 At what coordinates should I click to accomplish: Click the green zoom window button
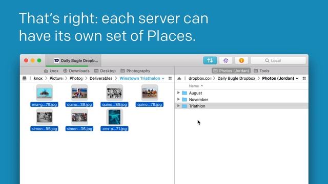coord(39,60)
